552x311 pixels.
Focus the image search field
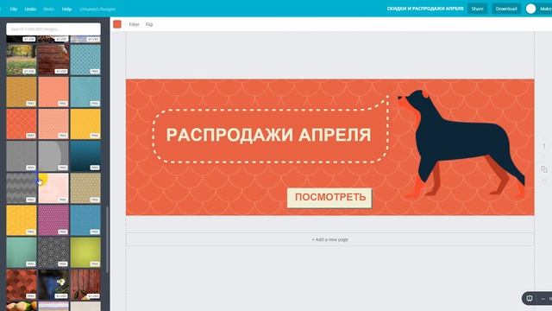pyautogui.click(x=53, y=29)
